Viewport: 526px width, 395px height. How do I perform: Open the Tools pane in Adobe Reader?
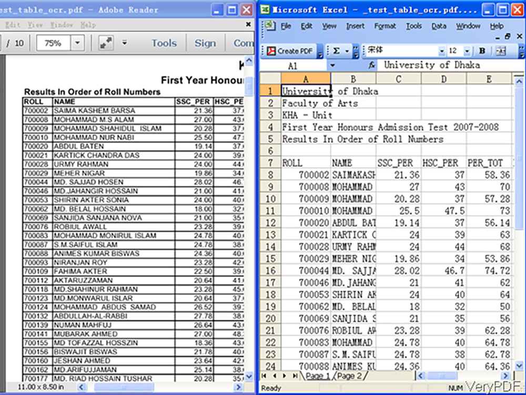164,43
